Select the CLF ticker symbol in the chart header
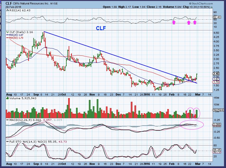Screen dimensions: 226x168 point(9,3)
